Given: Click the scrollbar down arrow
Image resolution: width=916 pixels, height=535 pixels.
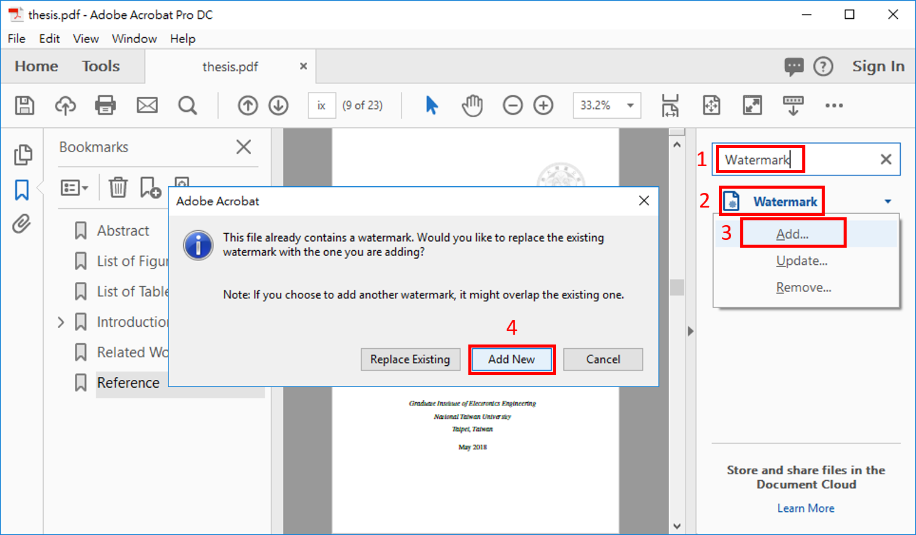Looking at the screenshot, I should click(677, 526).
